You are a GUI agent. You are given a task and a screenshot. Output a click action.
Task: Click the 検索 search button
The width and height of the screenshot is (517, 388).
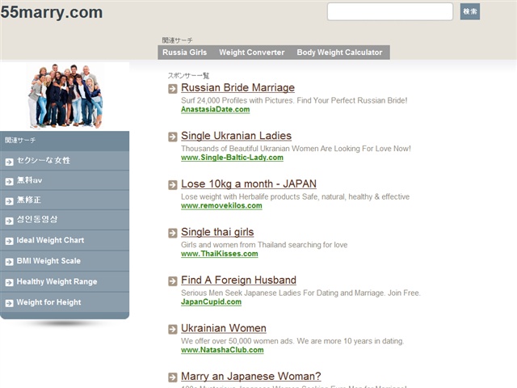470,11
